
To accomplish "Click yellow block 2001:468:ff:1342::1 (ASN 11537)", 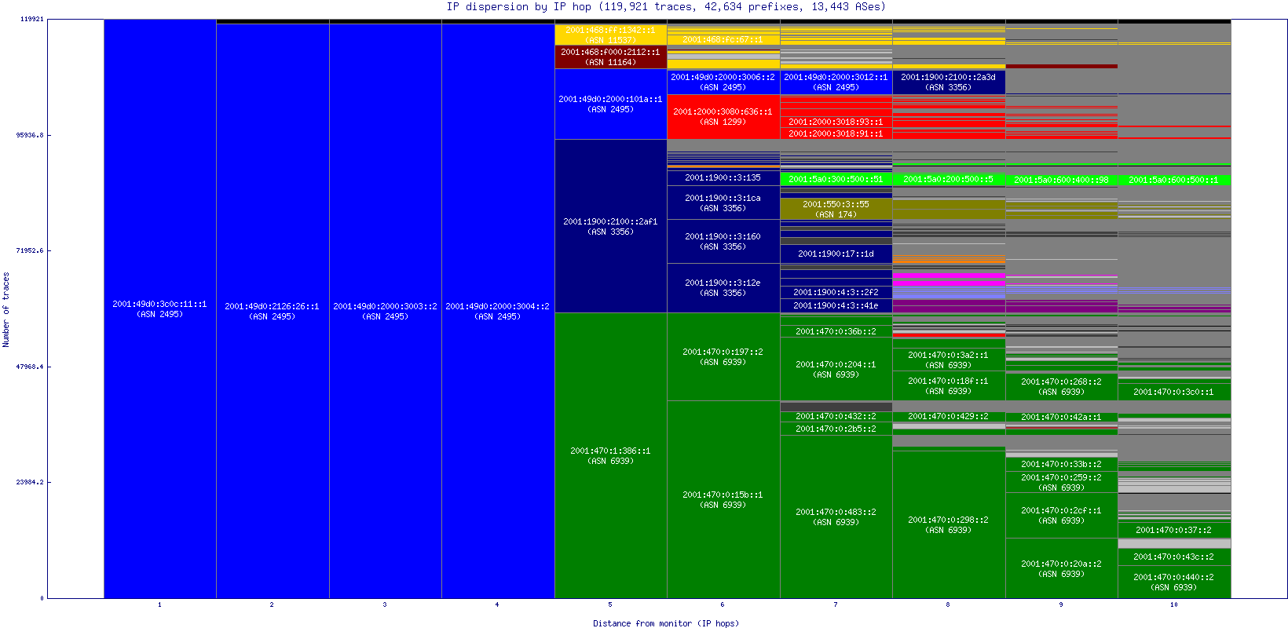I will tap(611, 35).
